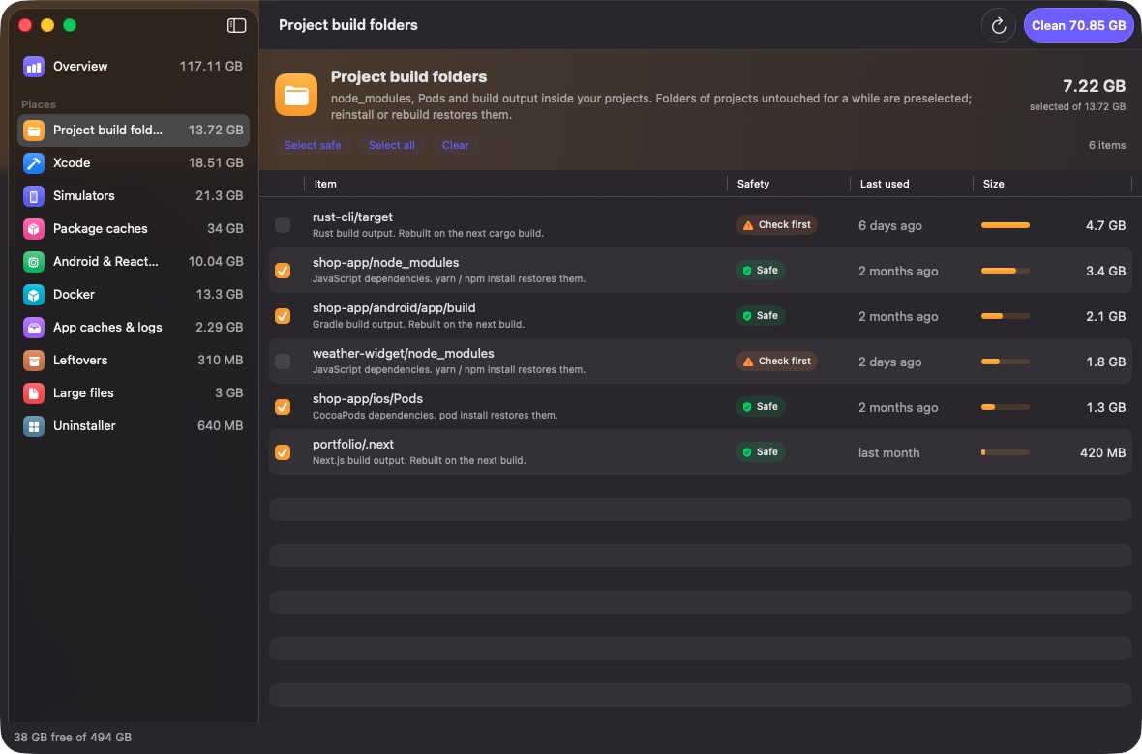Click the Large files document icon
The height and width of the screenshot is (754, 1142).
[x=34, y=393]
